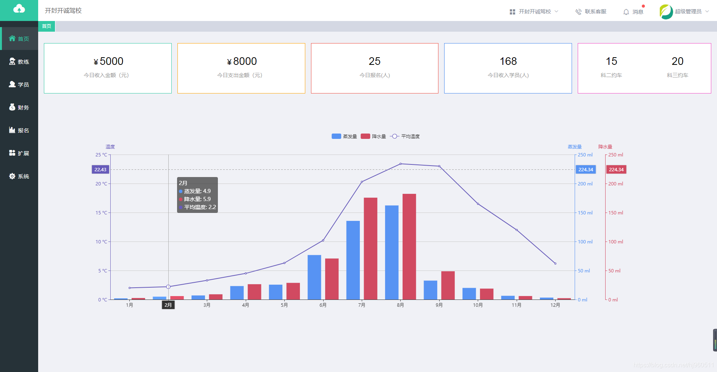This screenshot has width=717, height=372.
Task: Open 消息 messages link
Action: click(x=633, y=12)
